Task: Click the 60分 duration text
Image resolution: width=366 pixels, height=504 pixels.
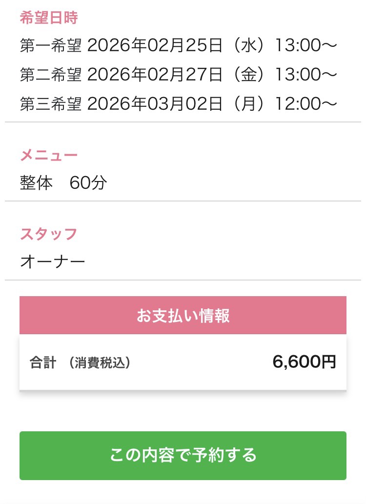Action: pos(88,183)
